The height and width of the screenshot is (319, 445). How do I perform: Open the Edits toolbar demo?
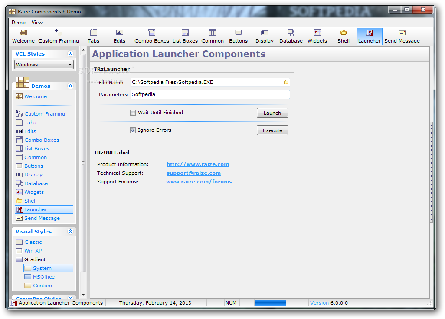(x=119, y=37)
